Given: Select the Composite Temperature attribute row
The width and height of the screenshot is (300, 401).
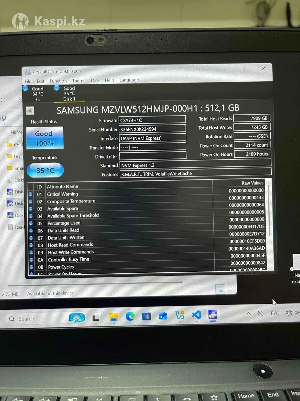Looking at the screenshot, I should [71, 201].
